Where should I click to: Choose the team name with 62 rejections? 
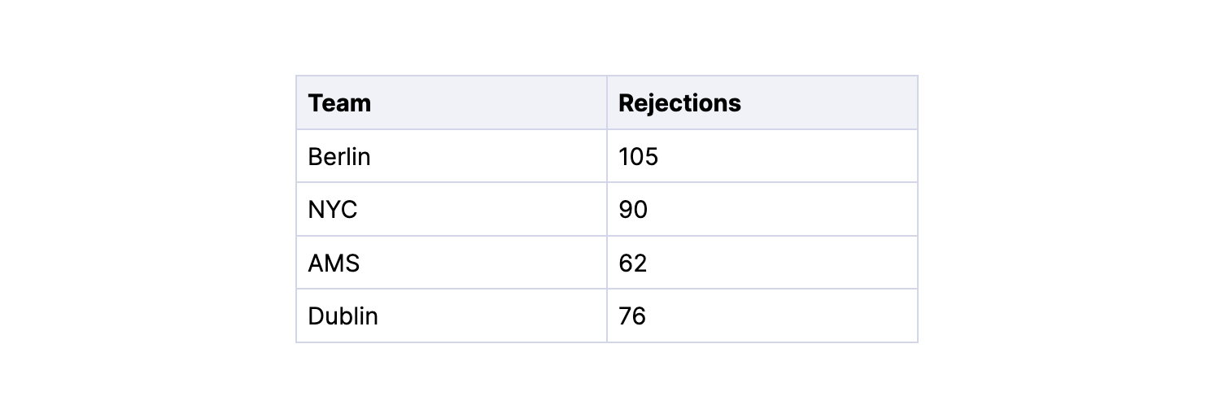point(452,263)
